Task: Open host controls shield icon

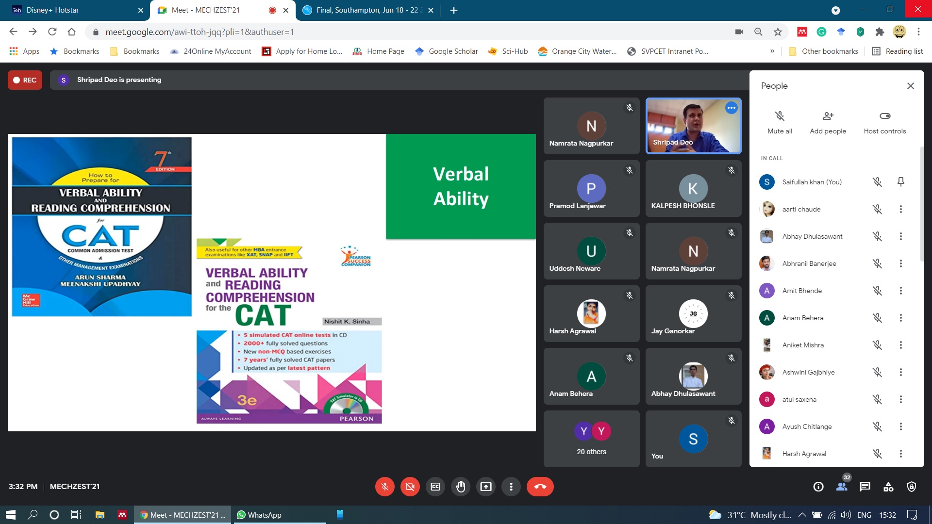Action: point(912,487)
